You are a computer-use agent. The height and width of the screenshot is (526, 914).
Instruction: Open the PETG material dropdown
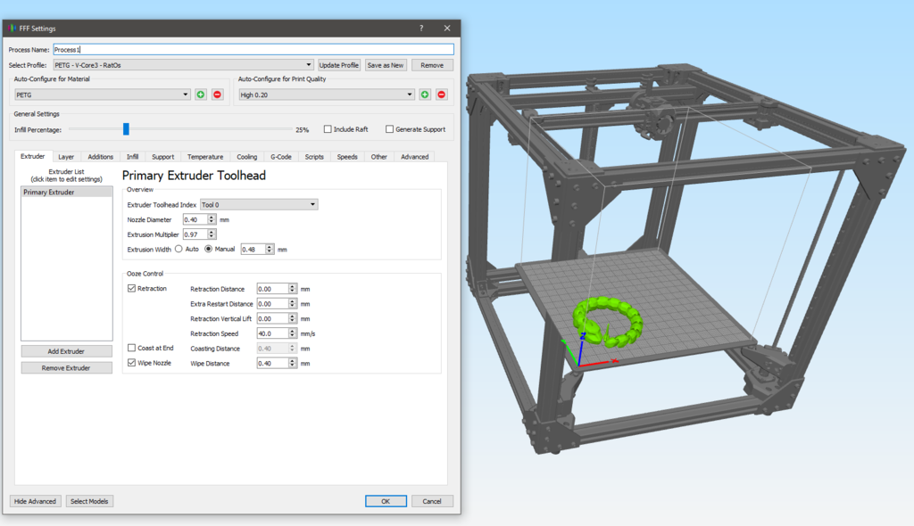point(103,95)
